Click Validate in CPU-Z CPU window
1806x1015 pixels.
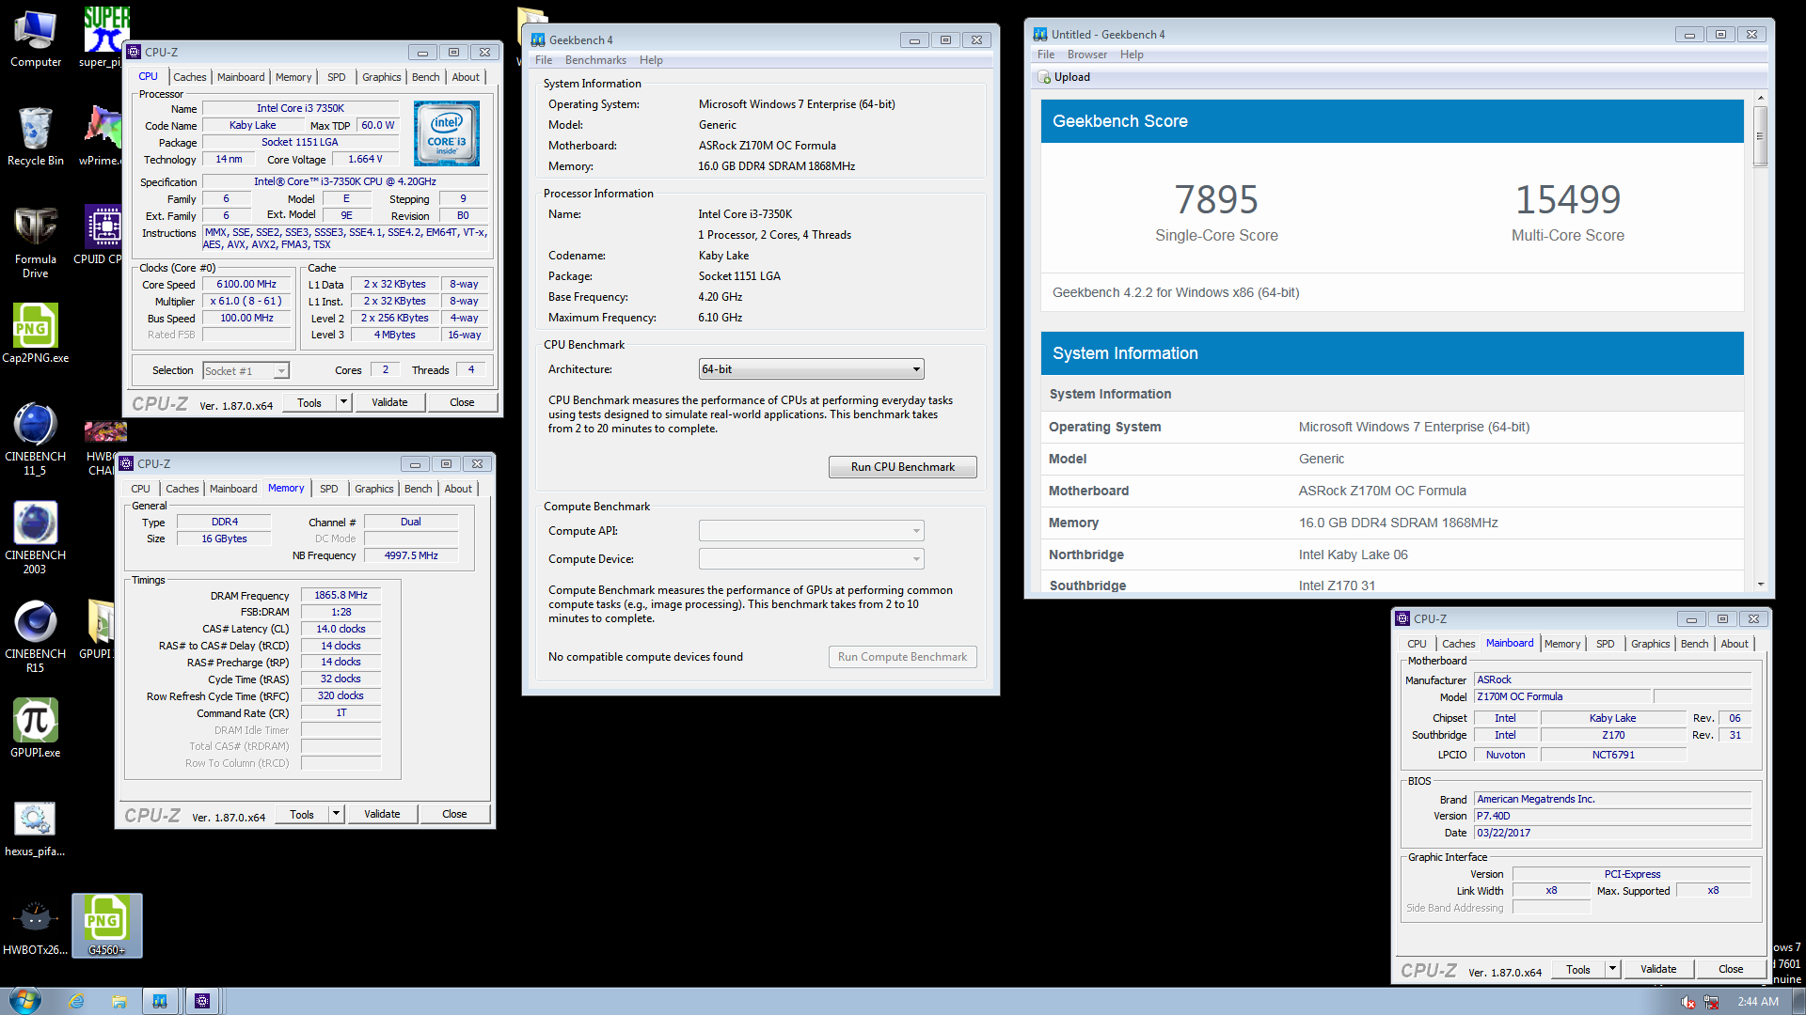pyautogui.click(x=389, y=402)
